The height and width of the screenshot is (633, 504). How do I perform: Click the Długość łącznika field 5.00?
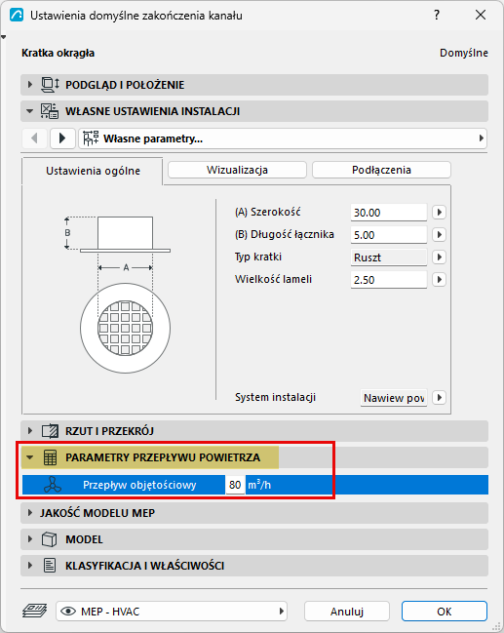pos(389,235)
